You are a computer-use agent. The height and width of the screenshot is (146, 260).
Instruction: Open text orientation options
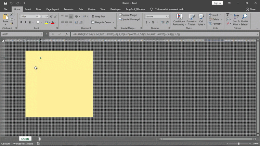coord(77,16)
